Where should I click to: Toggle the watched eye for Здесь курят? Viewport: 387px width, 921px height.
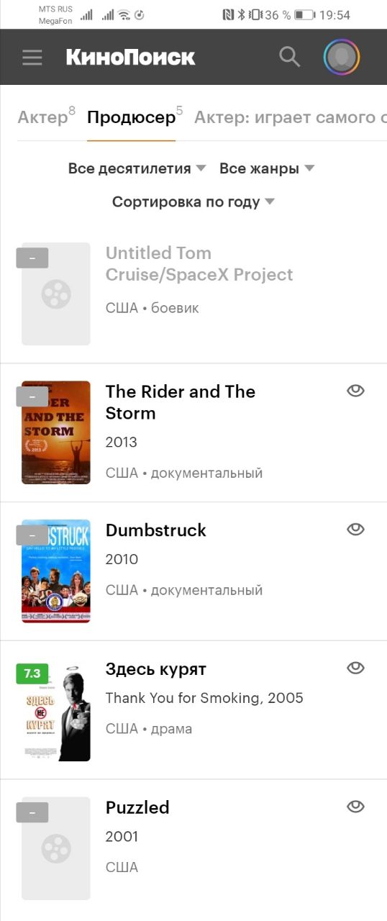(355, 668)
